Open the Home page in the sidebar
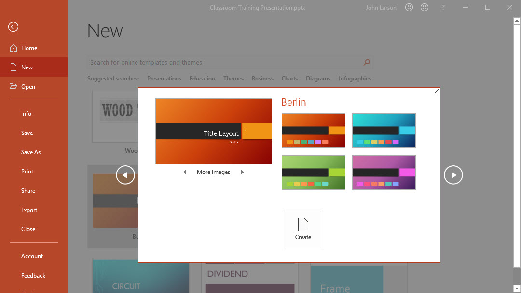 pyautogui.click(x=29, y=48)
